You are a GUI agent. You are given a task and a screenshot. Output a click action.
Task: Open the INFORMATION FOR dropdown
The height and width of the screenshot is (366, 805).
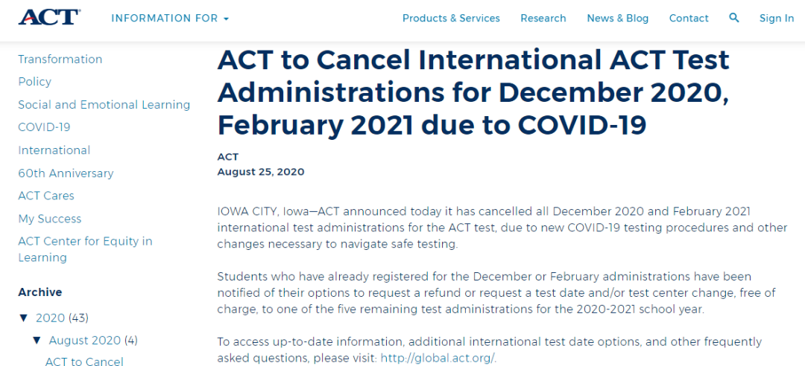(170, 19)
